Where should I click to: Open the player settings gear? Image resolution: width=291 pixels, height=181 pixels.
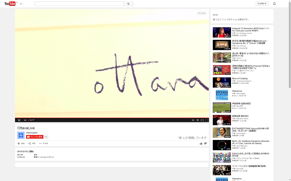tap(198, 120)
